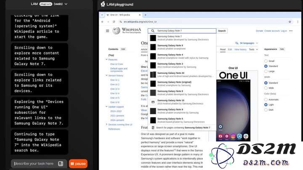Collapse the Features section in Contents

coord(106,60)
